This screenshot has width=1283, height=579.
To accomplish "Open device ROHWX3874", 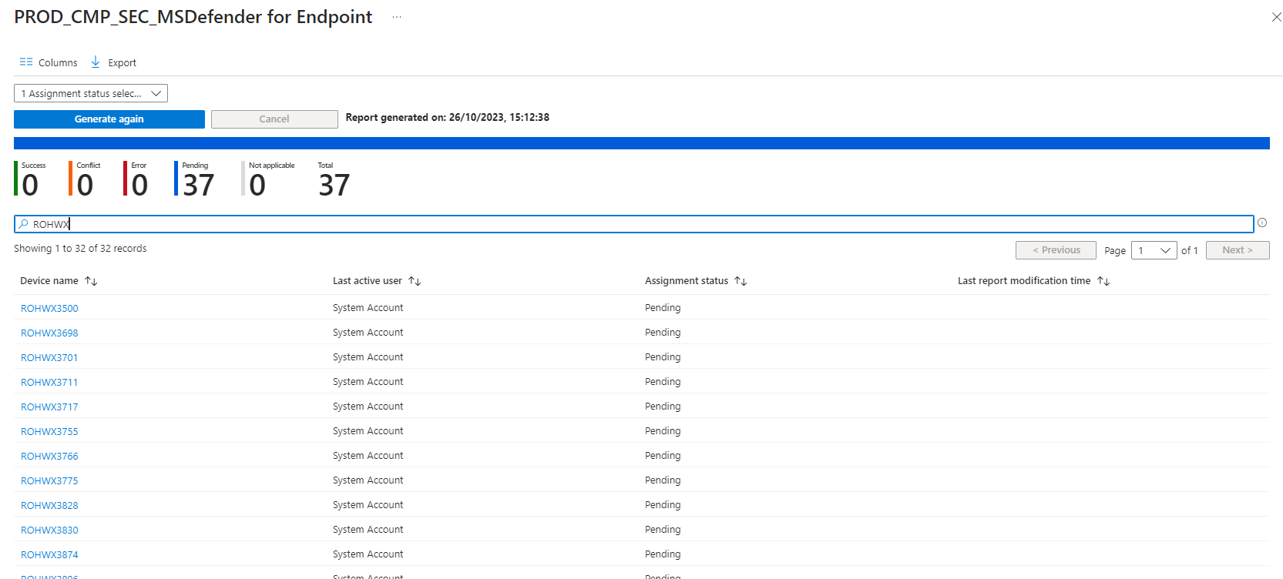I will pos(49,554).
